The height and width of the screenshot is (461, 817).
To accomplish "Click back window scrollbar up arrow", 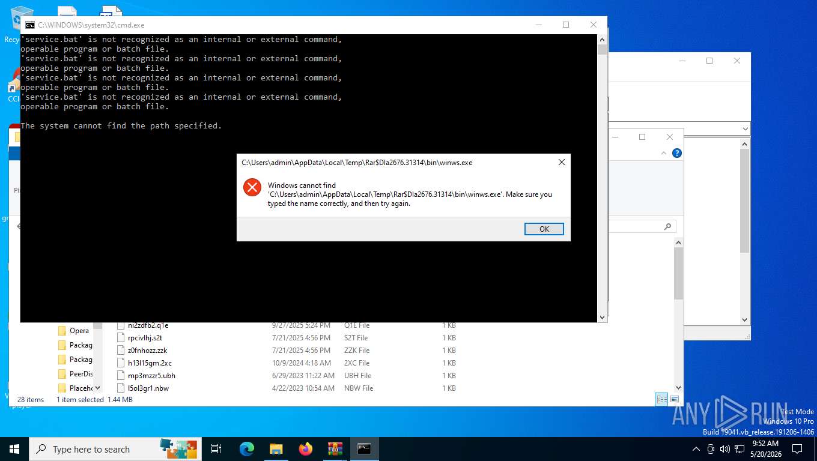I will click(745, 144).
